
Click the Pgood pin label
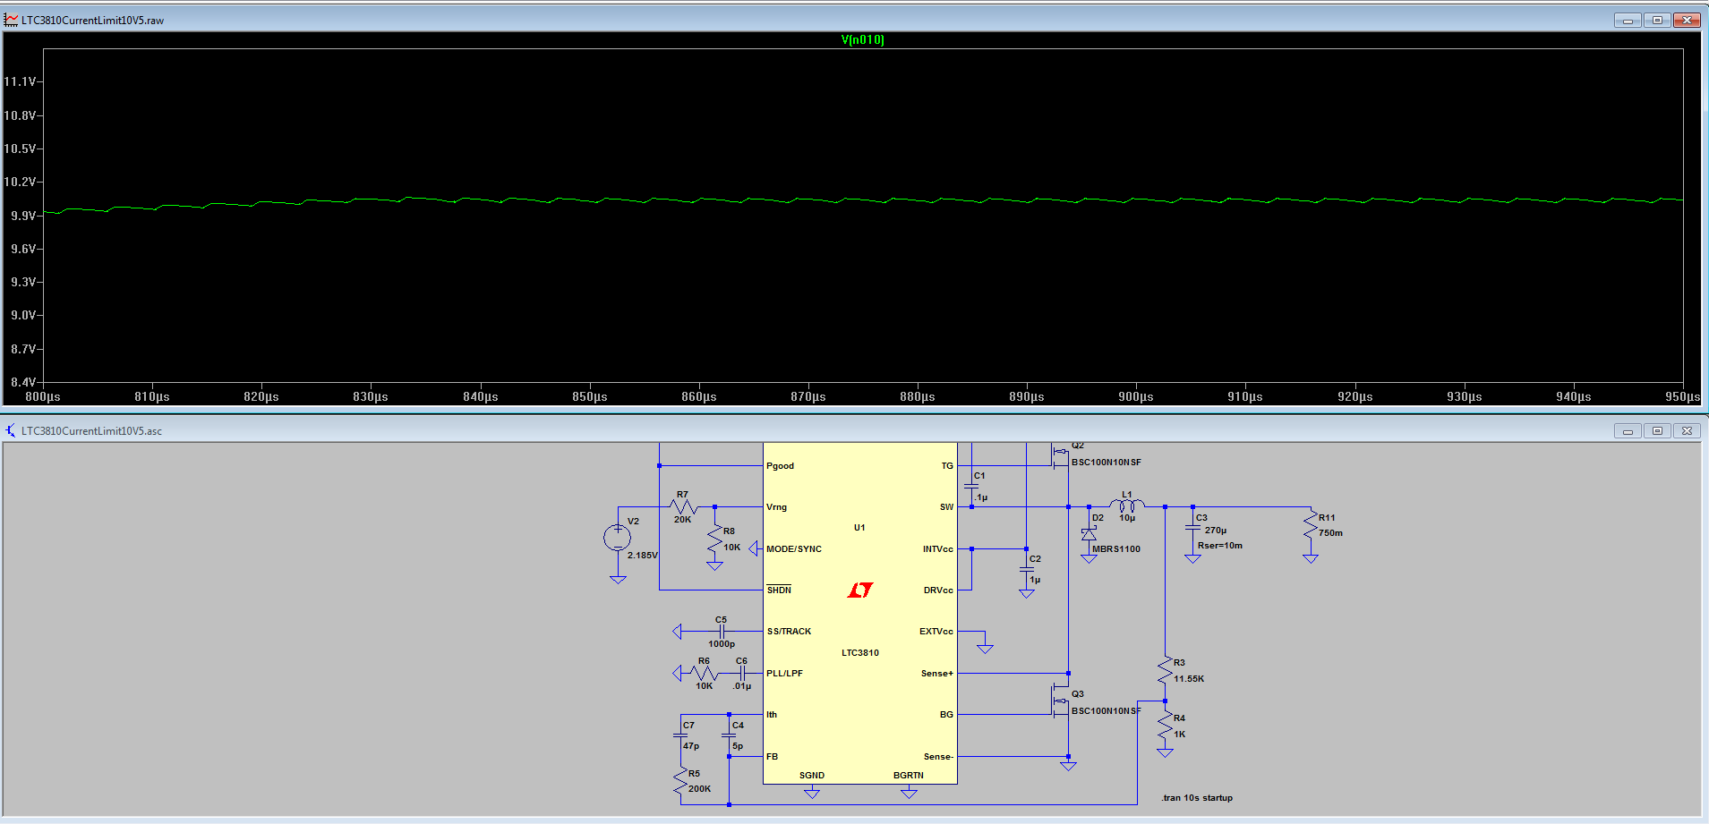click(x=780, y=466)
